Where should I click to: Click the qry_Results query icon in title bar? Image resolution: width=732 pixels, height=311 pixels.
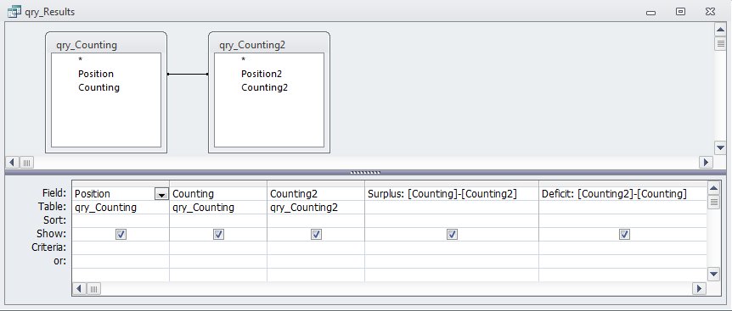point(14,12)
